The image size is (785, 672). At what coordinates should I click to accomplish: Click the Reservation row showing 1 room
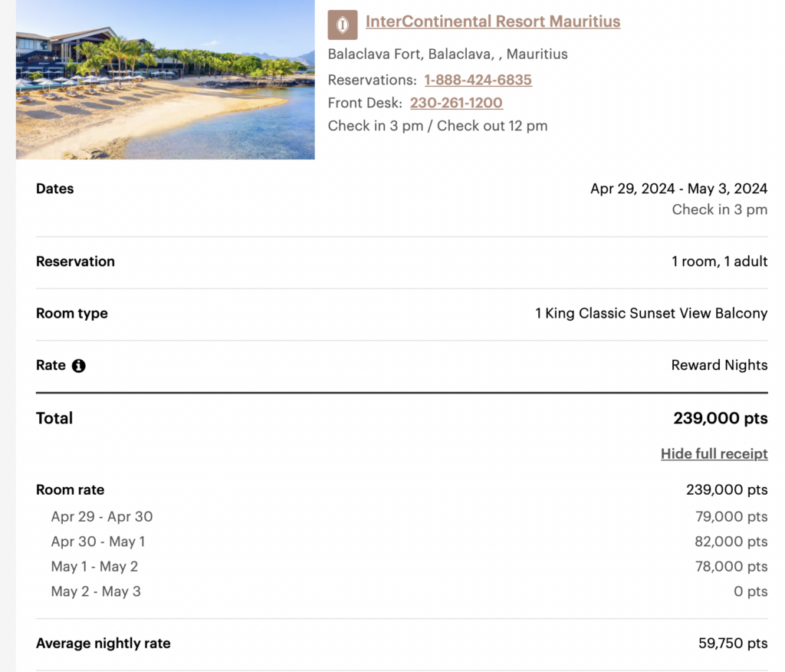(x=75, y=262)
